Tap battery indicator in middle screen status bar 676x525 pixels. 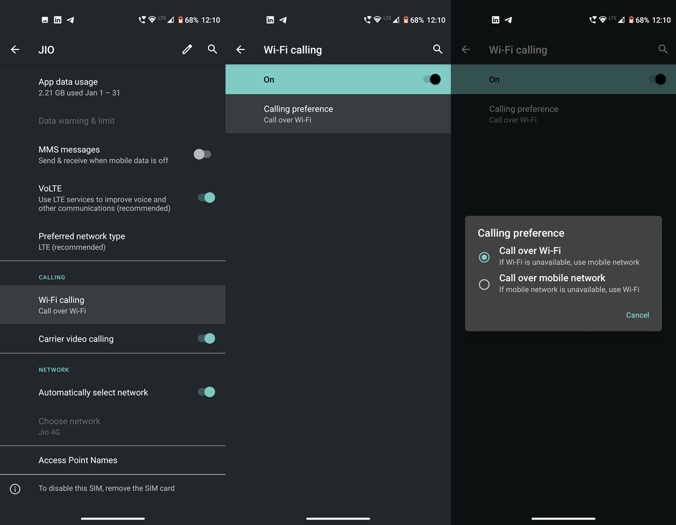[x=413, y=20]
